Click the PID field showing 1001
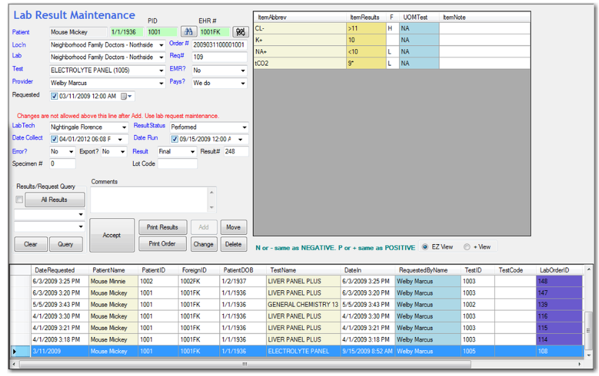This screenshot has height=376, width=599. (162, 32)
